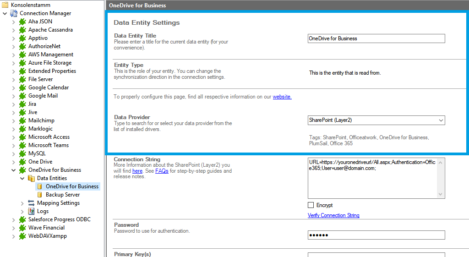This screenshot has width=469, height=257.
Task: Open the website link
Action: [x=282, y=97]
